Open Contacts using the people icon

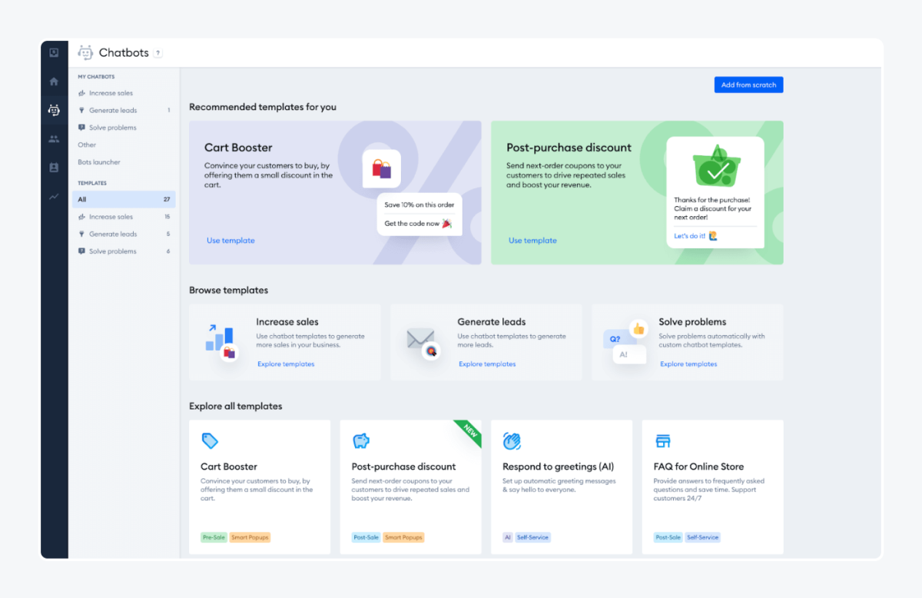(54, 138)
